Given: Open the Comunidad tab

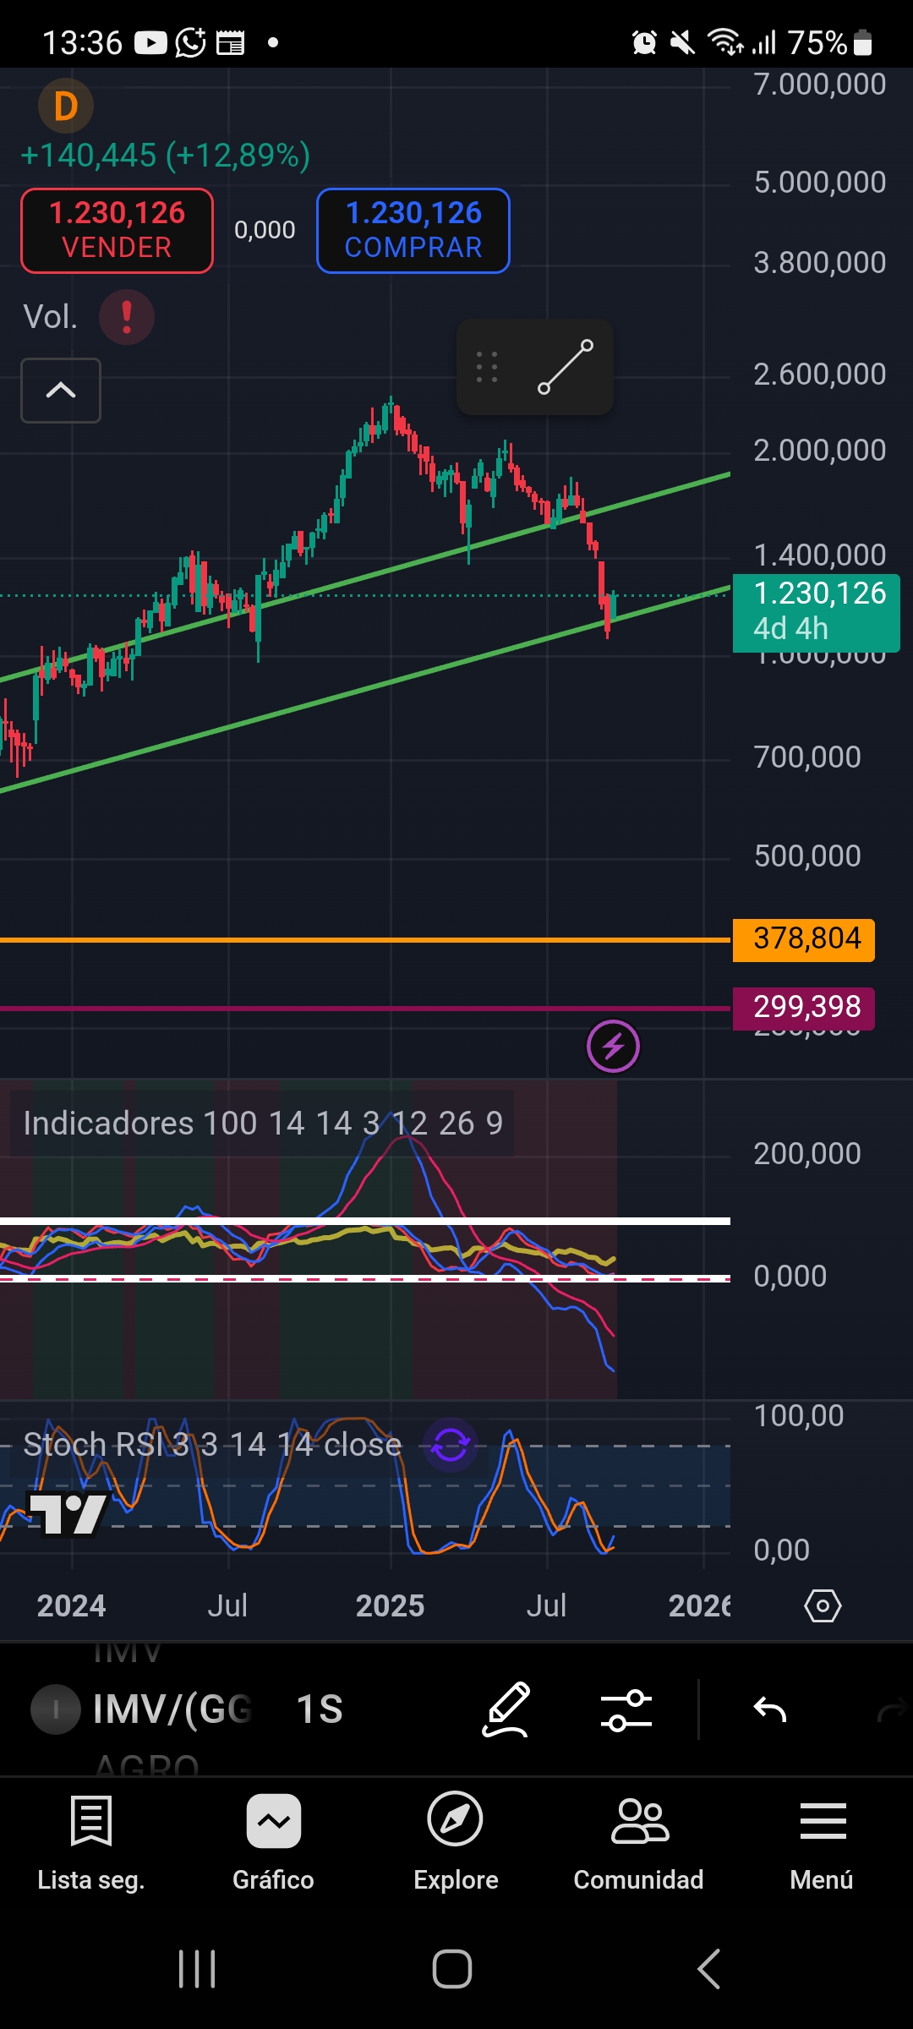Looking at the screenshot, I should point(639,1843).
